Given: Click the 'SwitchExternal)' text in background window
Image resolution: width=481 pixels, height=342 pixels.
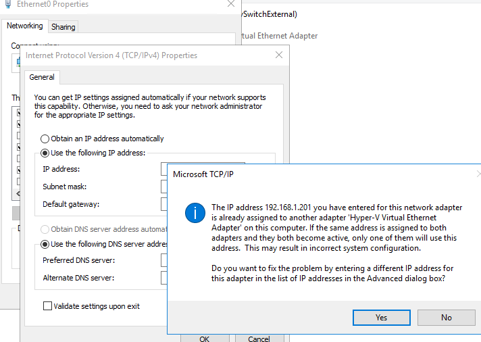Looking at the screenshot, I should click(270, 14).
